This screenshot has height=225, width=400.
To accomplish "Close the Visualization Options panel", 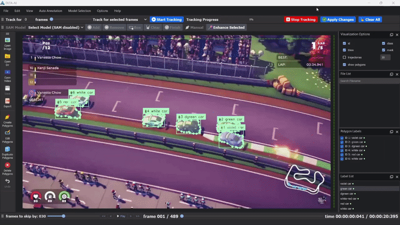I will 397,34.
